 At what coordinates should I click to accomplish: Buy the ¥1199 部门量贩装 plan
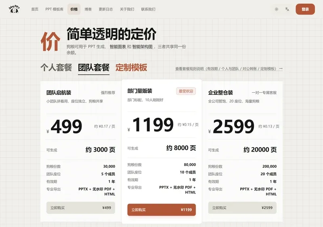[161, 210]
